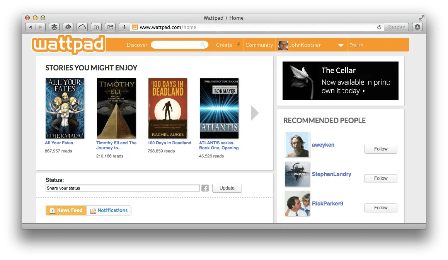The width and height of the screenshot is (448, 260).
Task: Open the StephenLandry username link
Action: coord(331,174)
